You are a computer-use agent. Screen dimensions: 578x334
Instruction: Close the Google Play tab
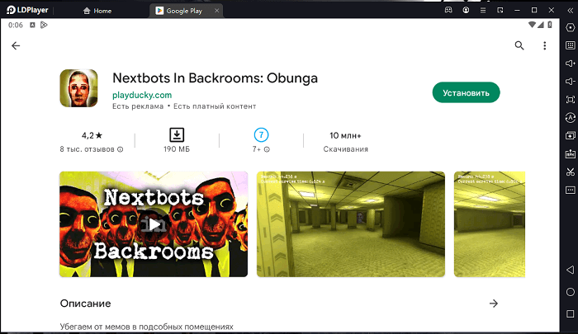coord(216,11)
